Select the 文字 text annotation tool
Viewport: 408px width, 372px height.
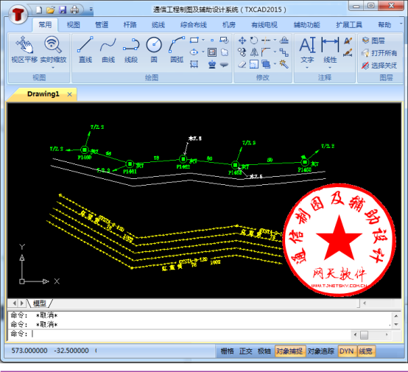307,49
